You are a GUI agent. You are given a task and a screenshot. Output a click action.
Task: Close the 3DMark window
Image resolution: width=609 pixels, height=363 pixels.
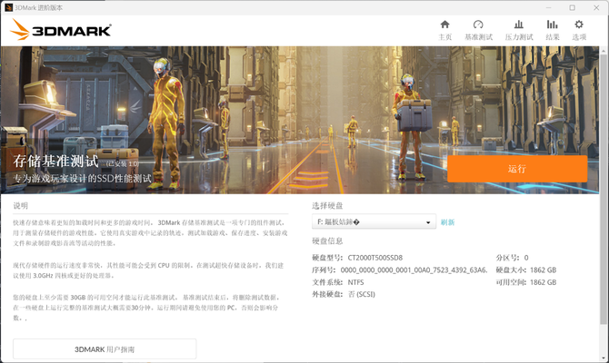coord(596,7)
